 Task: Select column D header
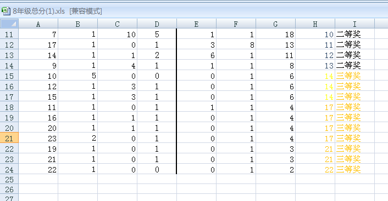point(157,24)
